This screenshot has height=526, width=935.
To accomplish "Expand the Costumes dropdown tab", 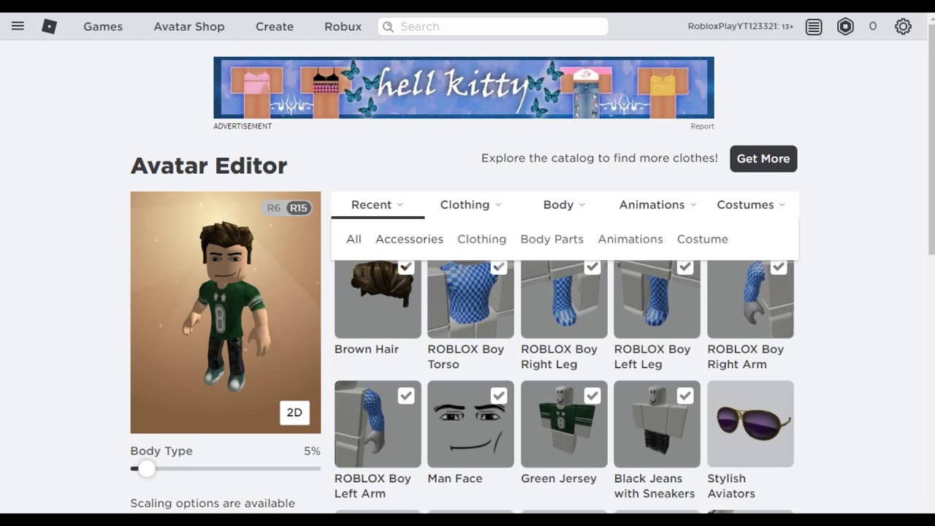I will pyautogui.click(x=751, y=205).
